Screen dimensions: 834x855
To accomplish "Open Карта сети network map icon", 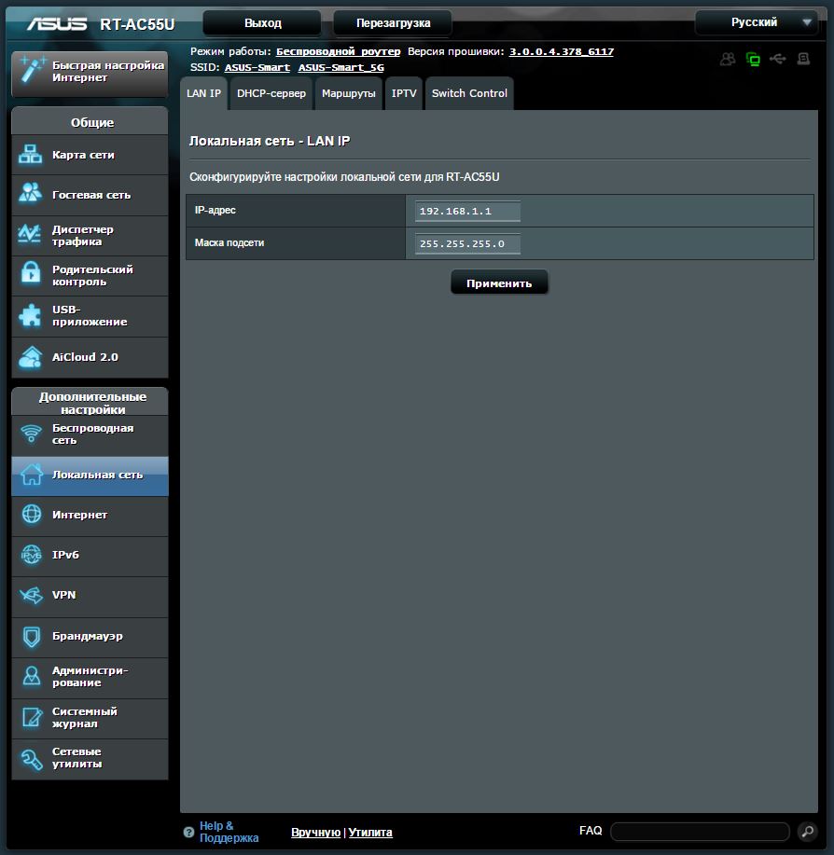I will point(30,155).
